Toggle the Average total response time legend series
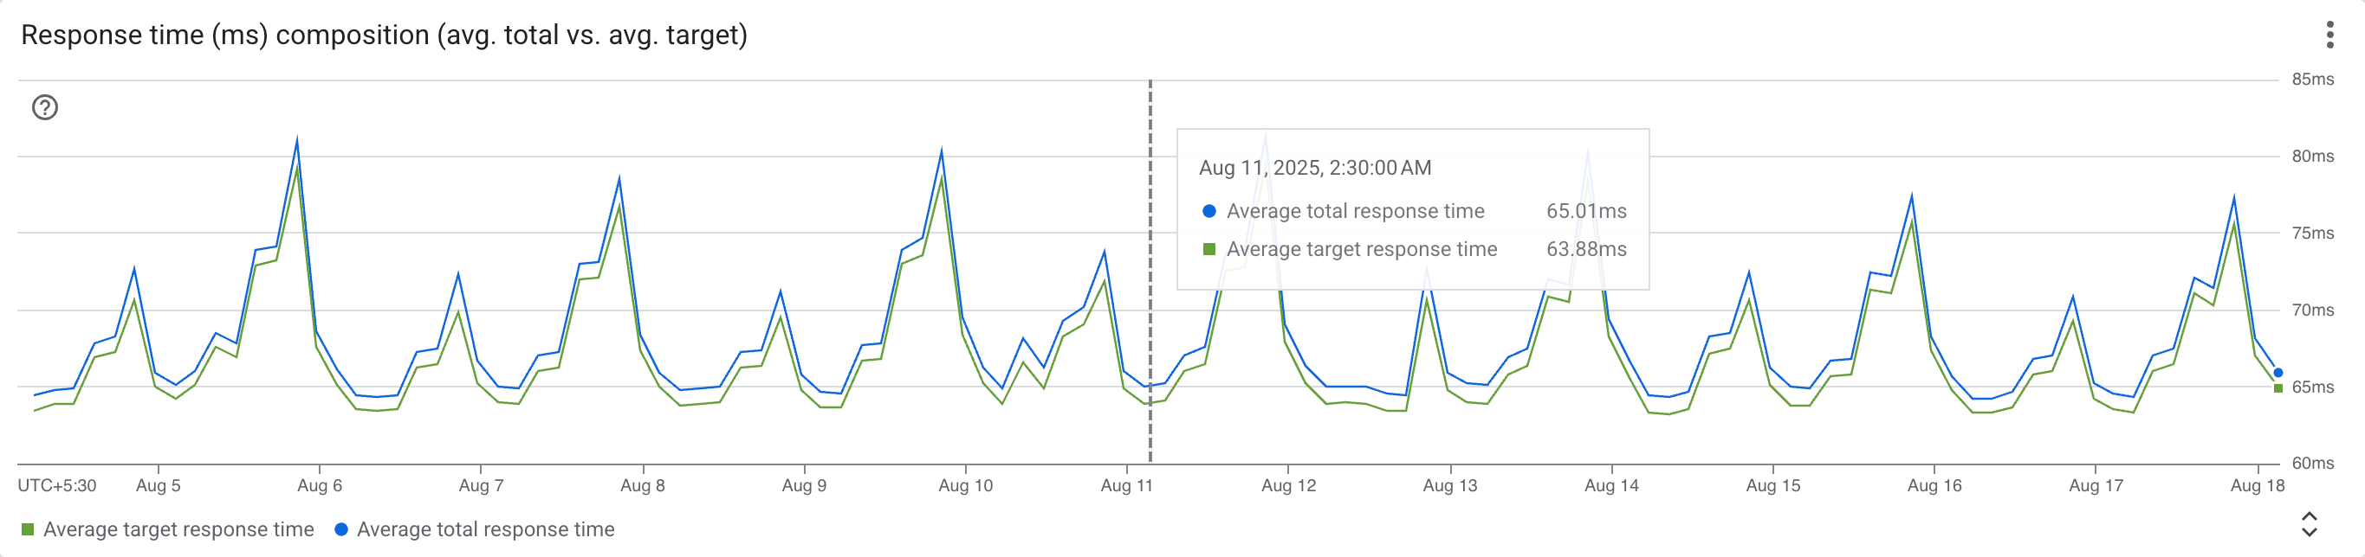The image size is (2365, 557). (485, 529)
